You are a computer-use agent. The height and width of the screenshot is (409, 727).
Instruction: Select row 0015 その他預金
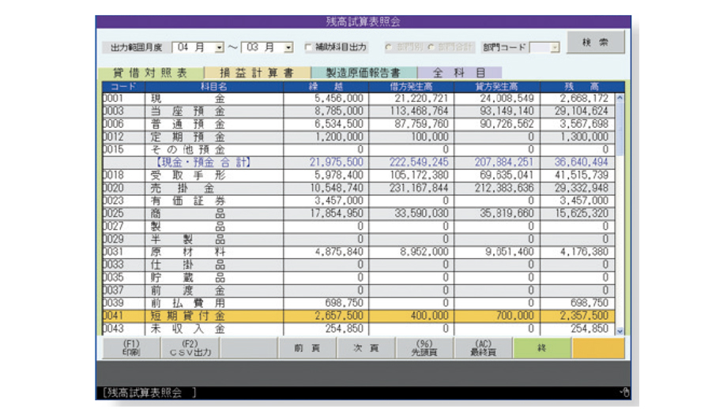click(359, 149)
